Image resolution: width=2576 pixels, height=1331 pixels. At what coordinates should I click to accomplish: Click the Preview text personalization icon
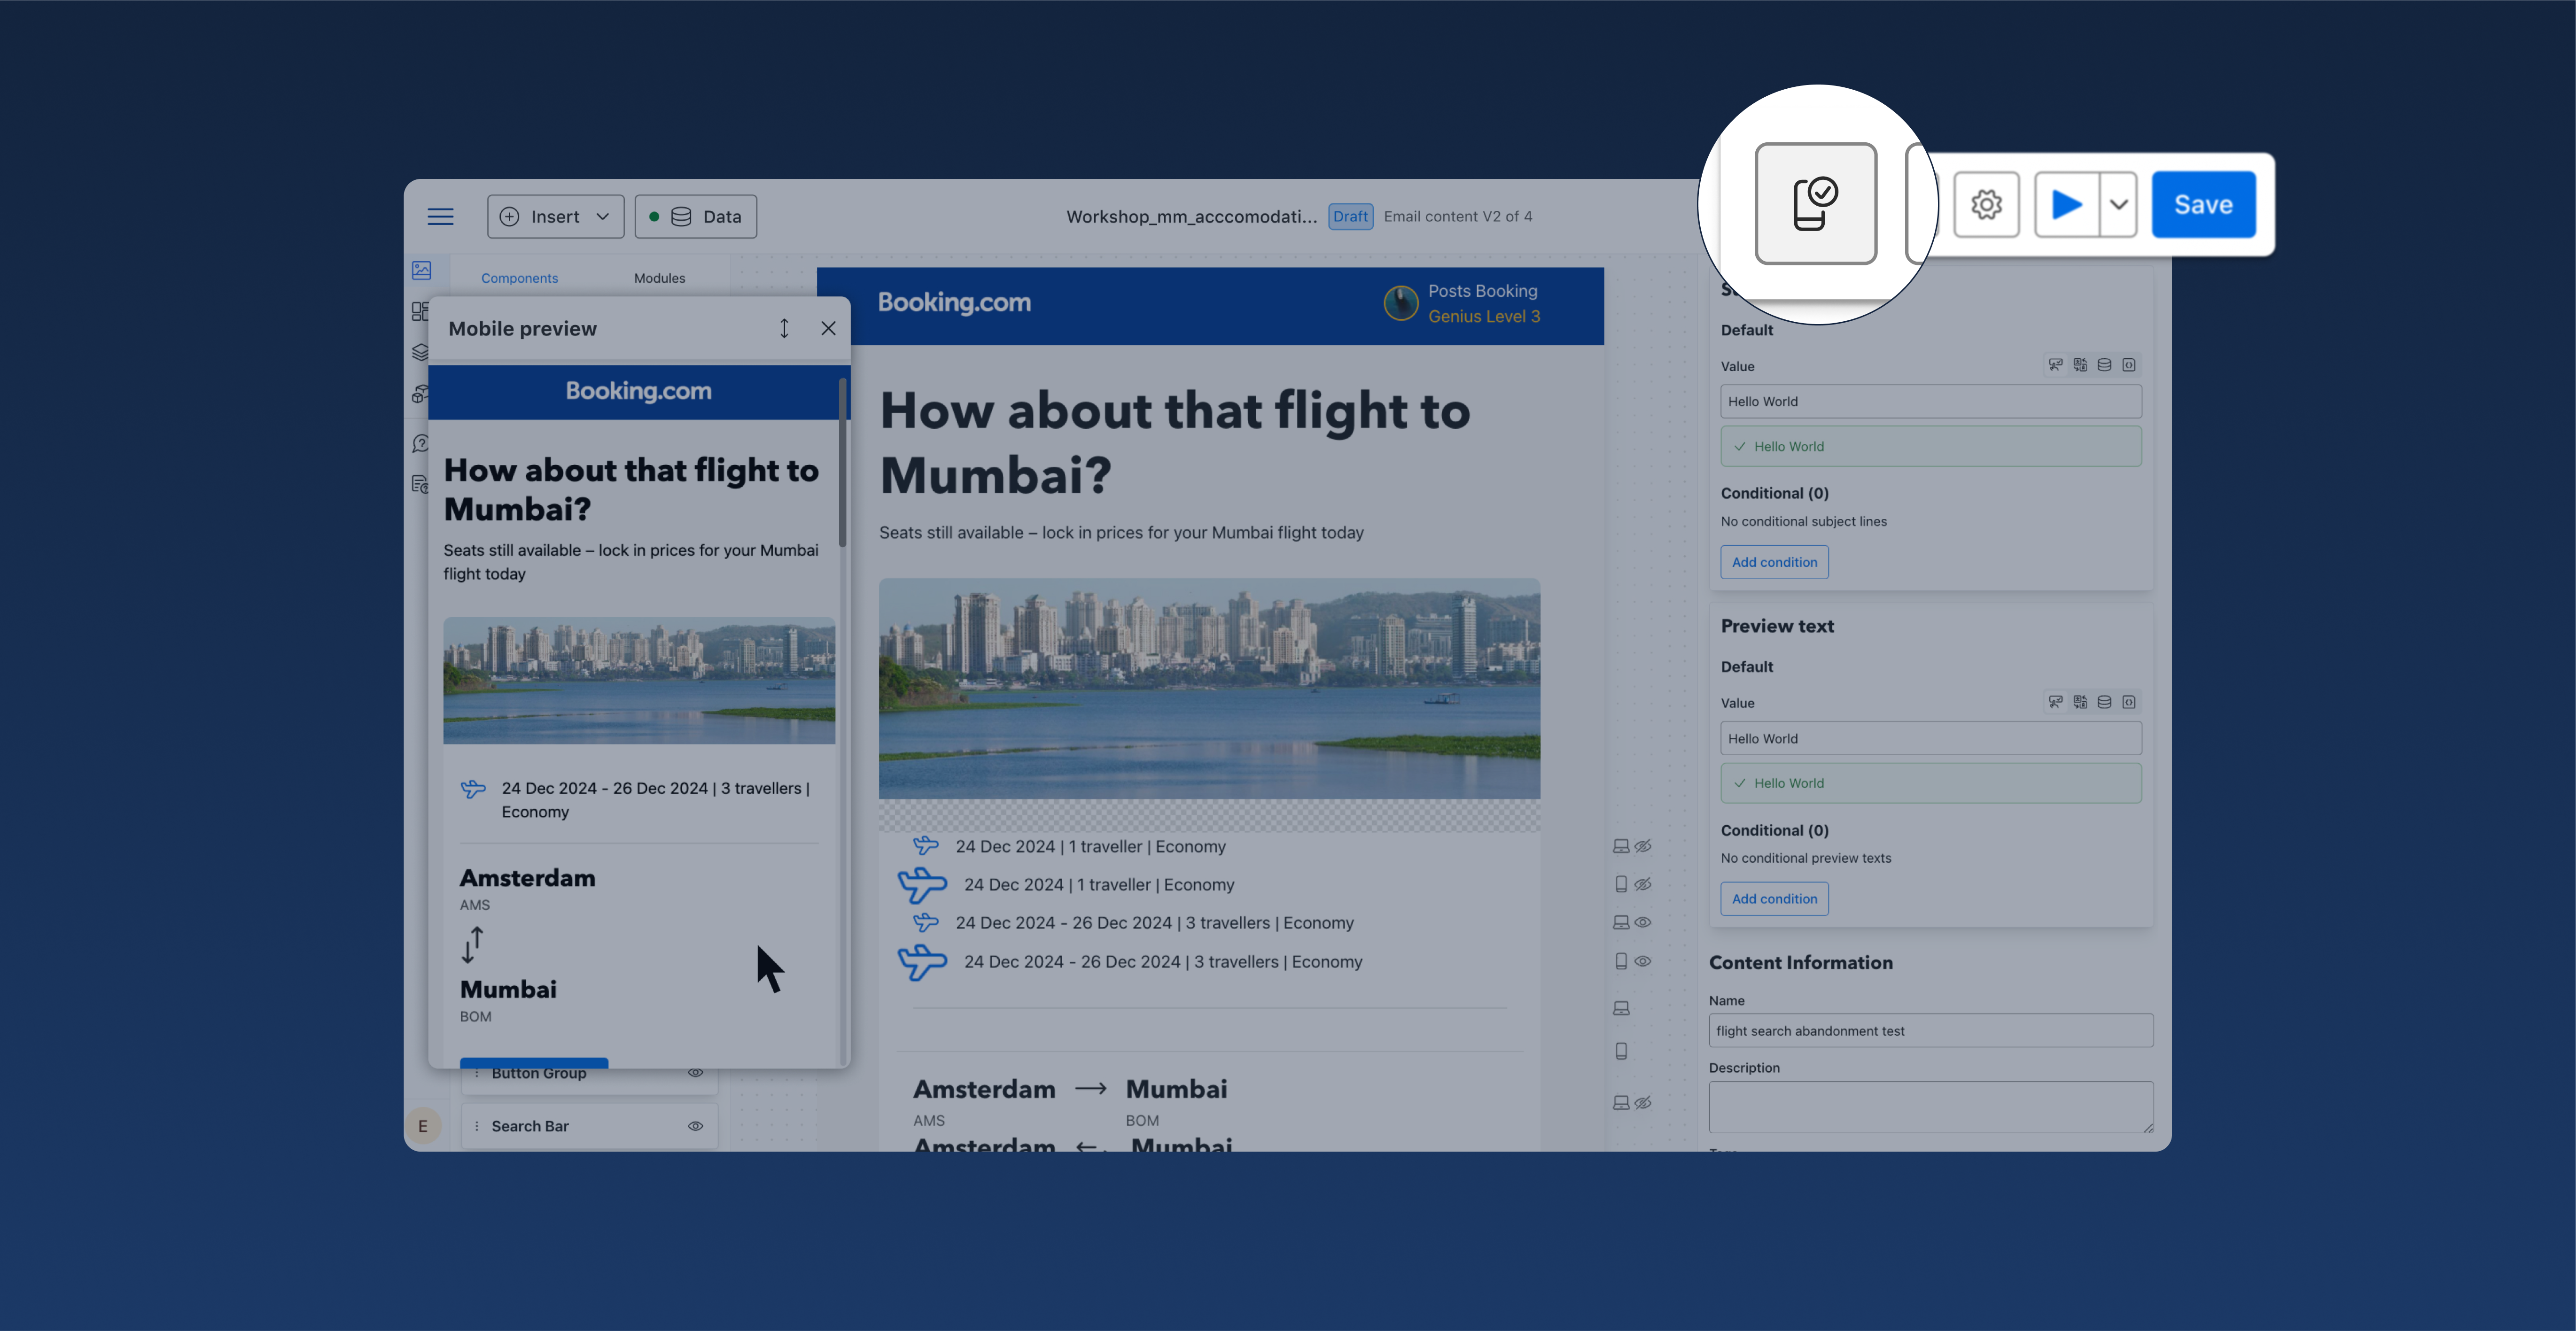coord(2055,702)
